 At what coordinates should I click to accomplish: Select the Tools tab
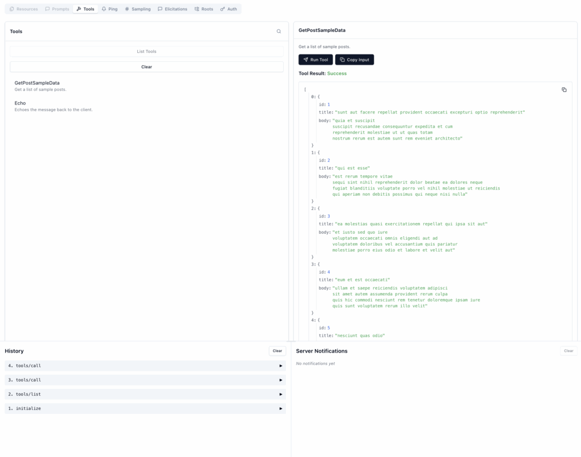click(x=86, y=9)
